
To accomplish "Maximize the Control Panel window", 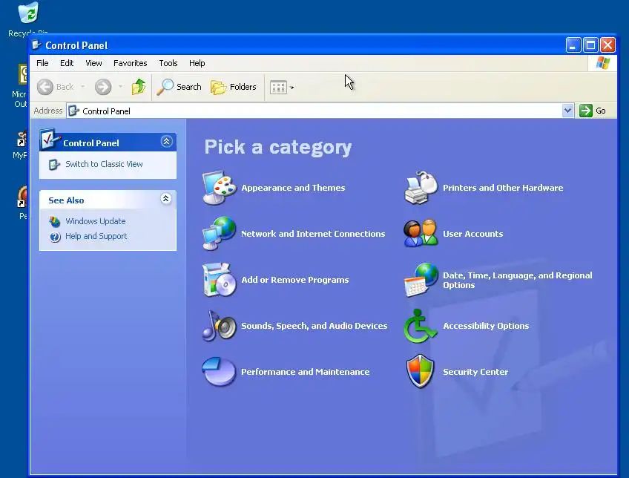I will tap(590, 45).
